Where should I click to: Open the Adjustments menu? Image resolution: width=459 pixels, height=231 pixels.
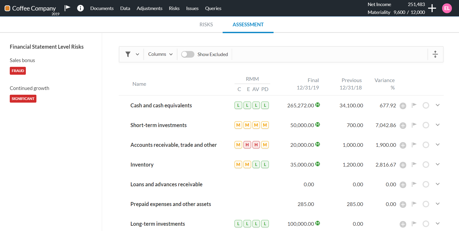click(149, 8)
